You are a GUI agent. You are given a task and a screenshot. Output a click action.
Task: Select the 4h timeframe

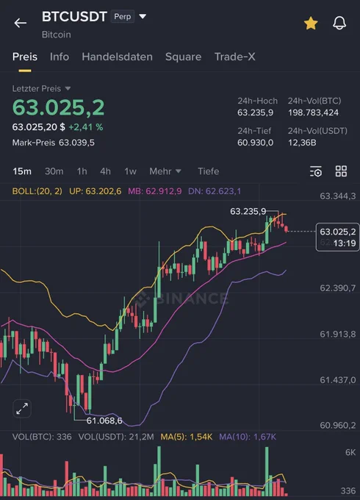(x=105, y=171)
